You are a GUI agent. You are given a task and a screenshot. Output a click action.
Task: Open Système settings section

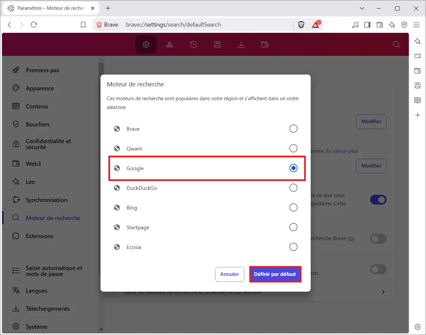click(x=36, y=327)
